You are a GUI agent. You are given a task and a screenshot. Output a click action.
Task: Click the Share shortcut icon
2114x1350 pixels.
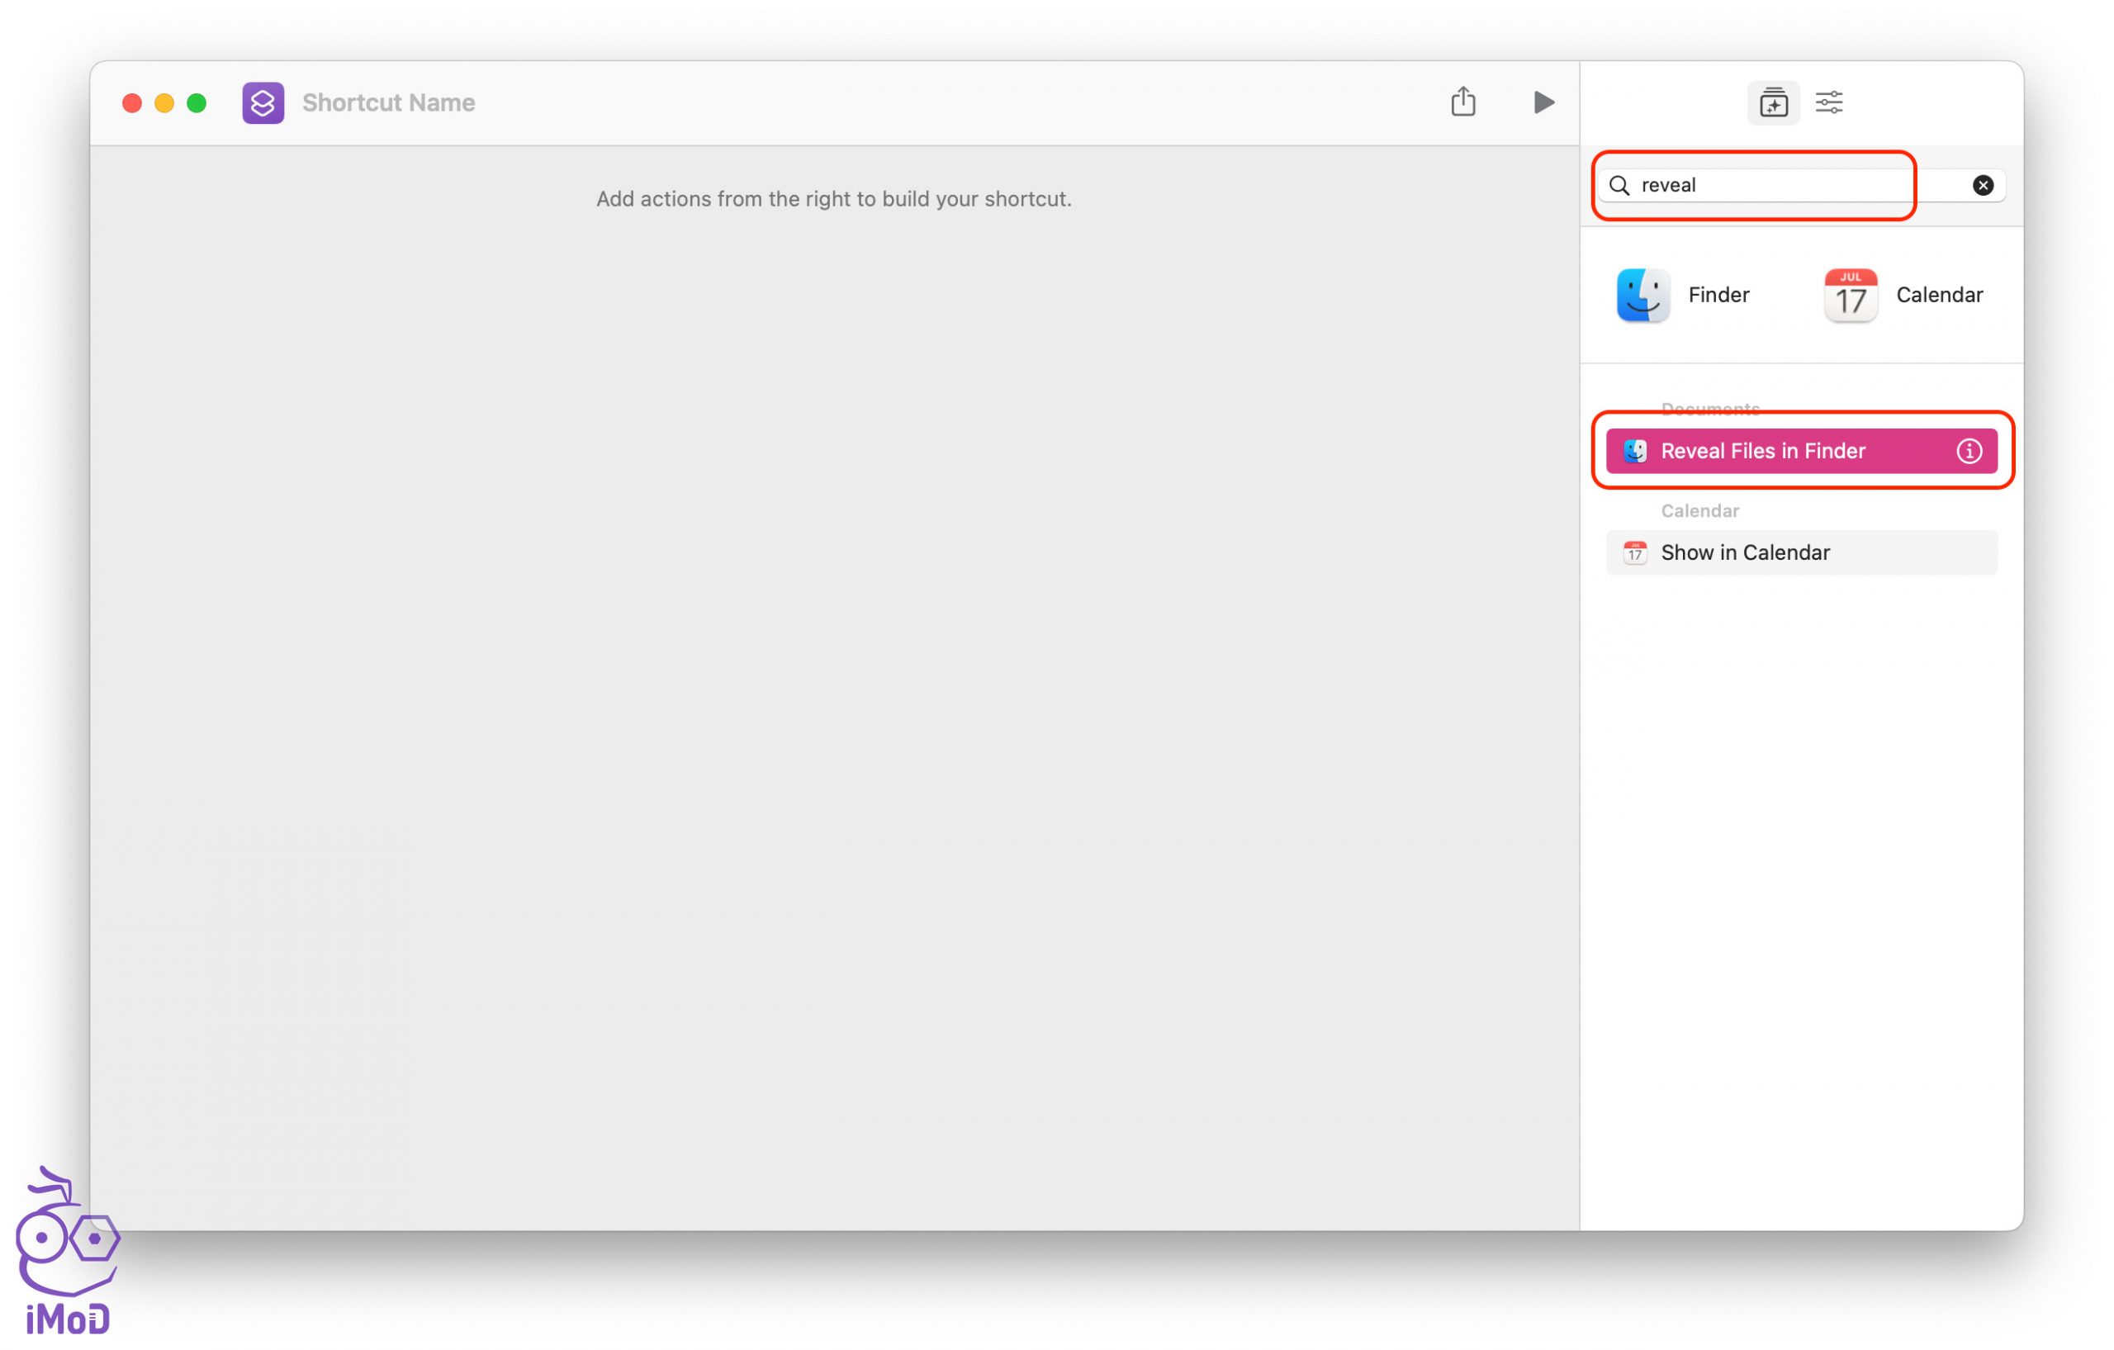(x=1462, y=102)
